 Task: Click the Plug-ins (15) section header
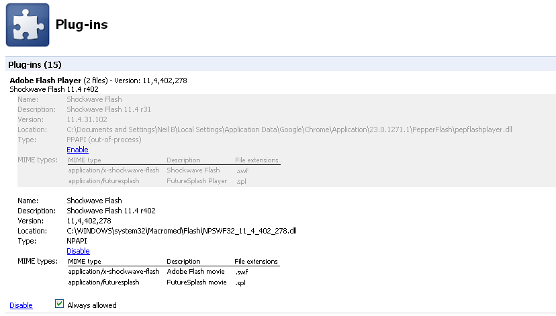click(x=34, y=65)
